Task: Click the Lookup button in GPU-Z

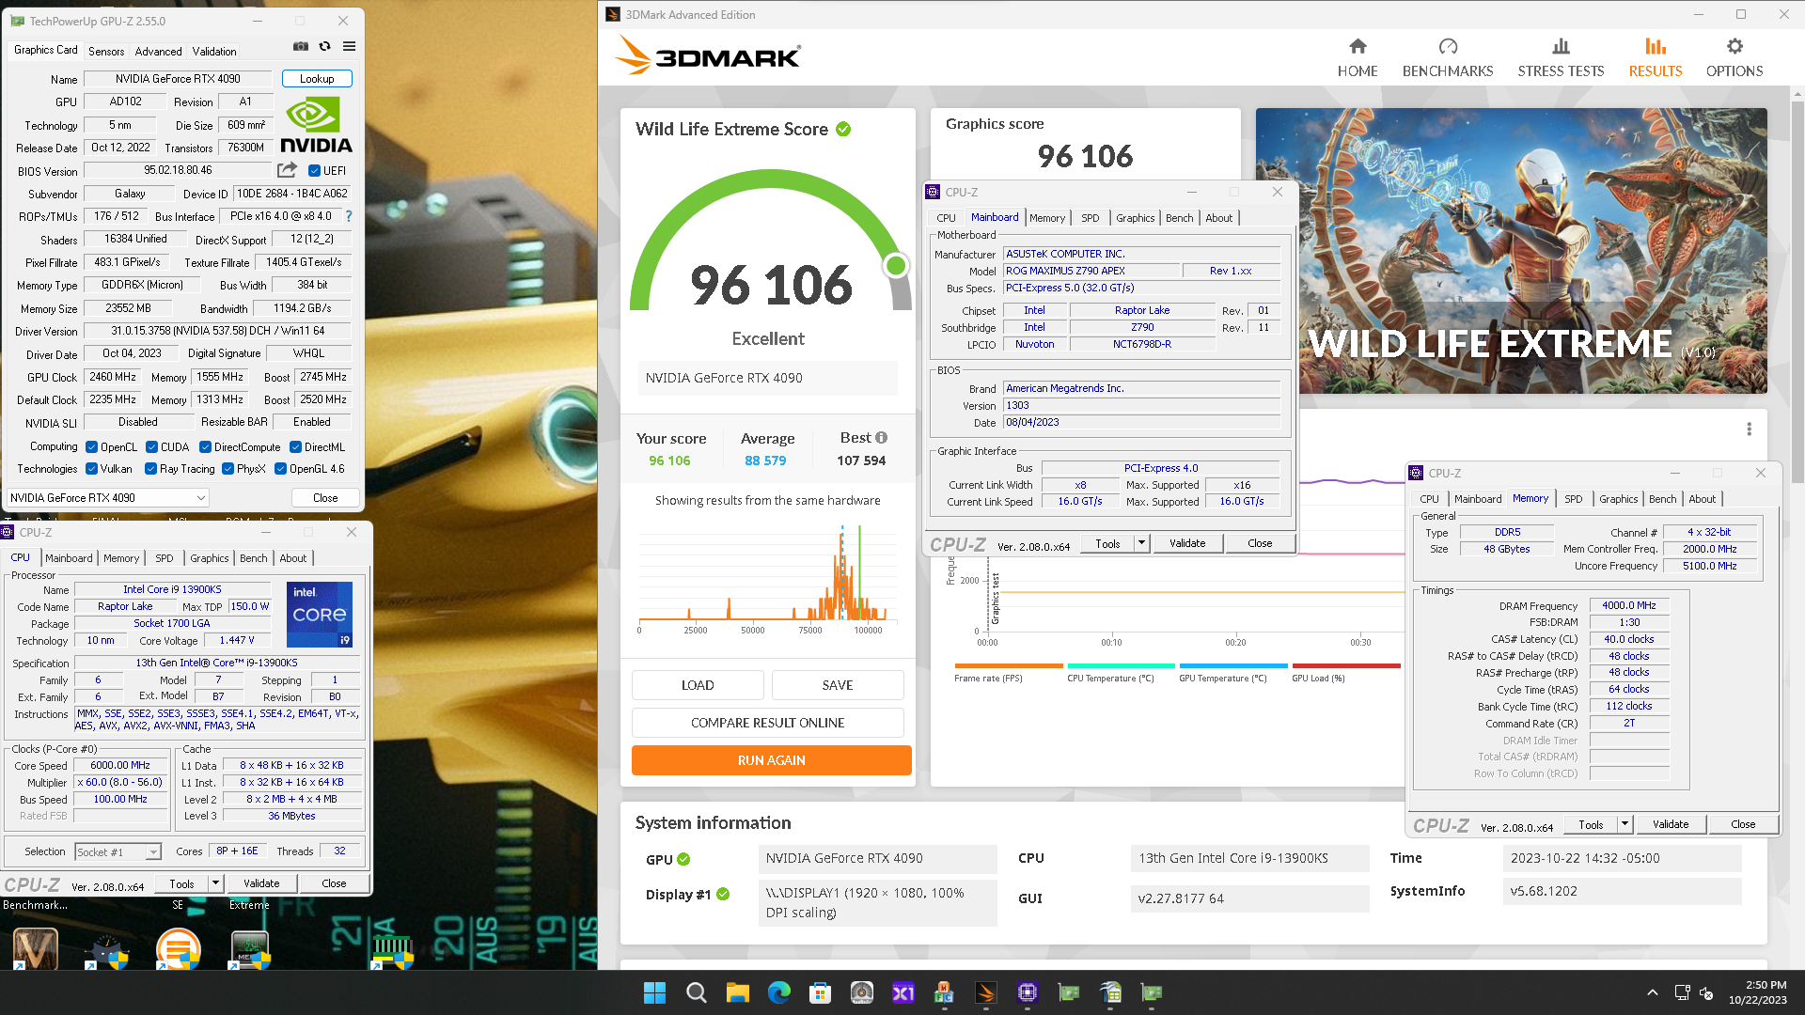Action: tap(317, 79)
